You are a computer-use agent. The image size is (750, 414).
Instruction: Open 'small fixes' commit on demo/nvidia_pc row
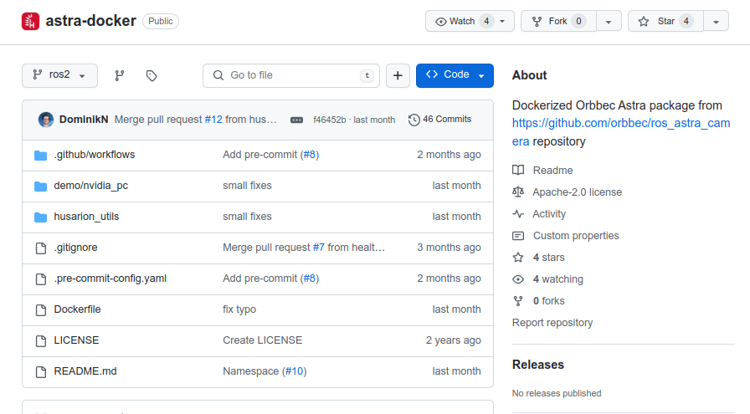coord(247,186)
